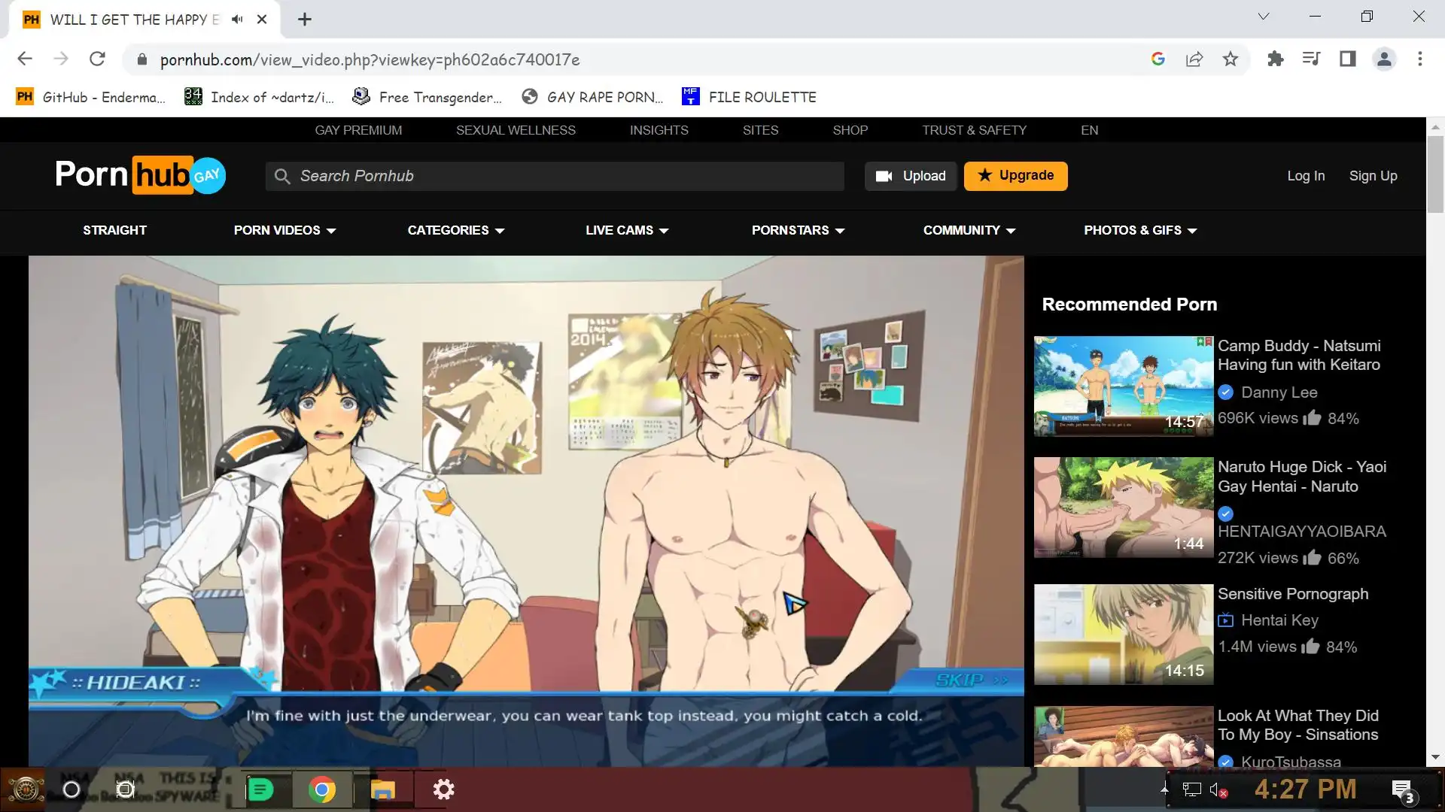The height and width of the screenshot is (812, 1445).
Task: Bookmark this page with the star icon
Action: pos(1231,59)
